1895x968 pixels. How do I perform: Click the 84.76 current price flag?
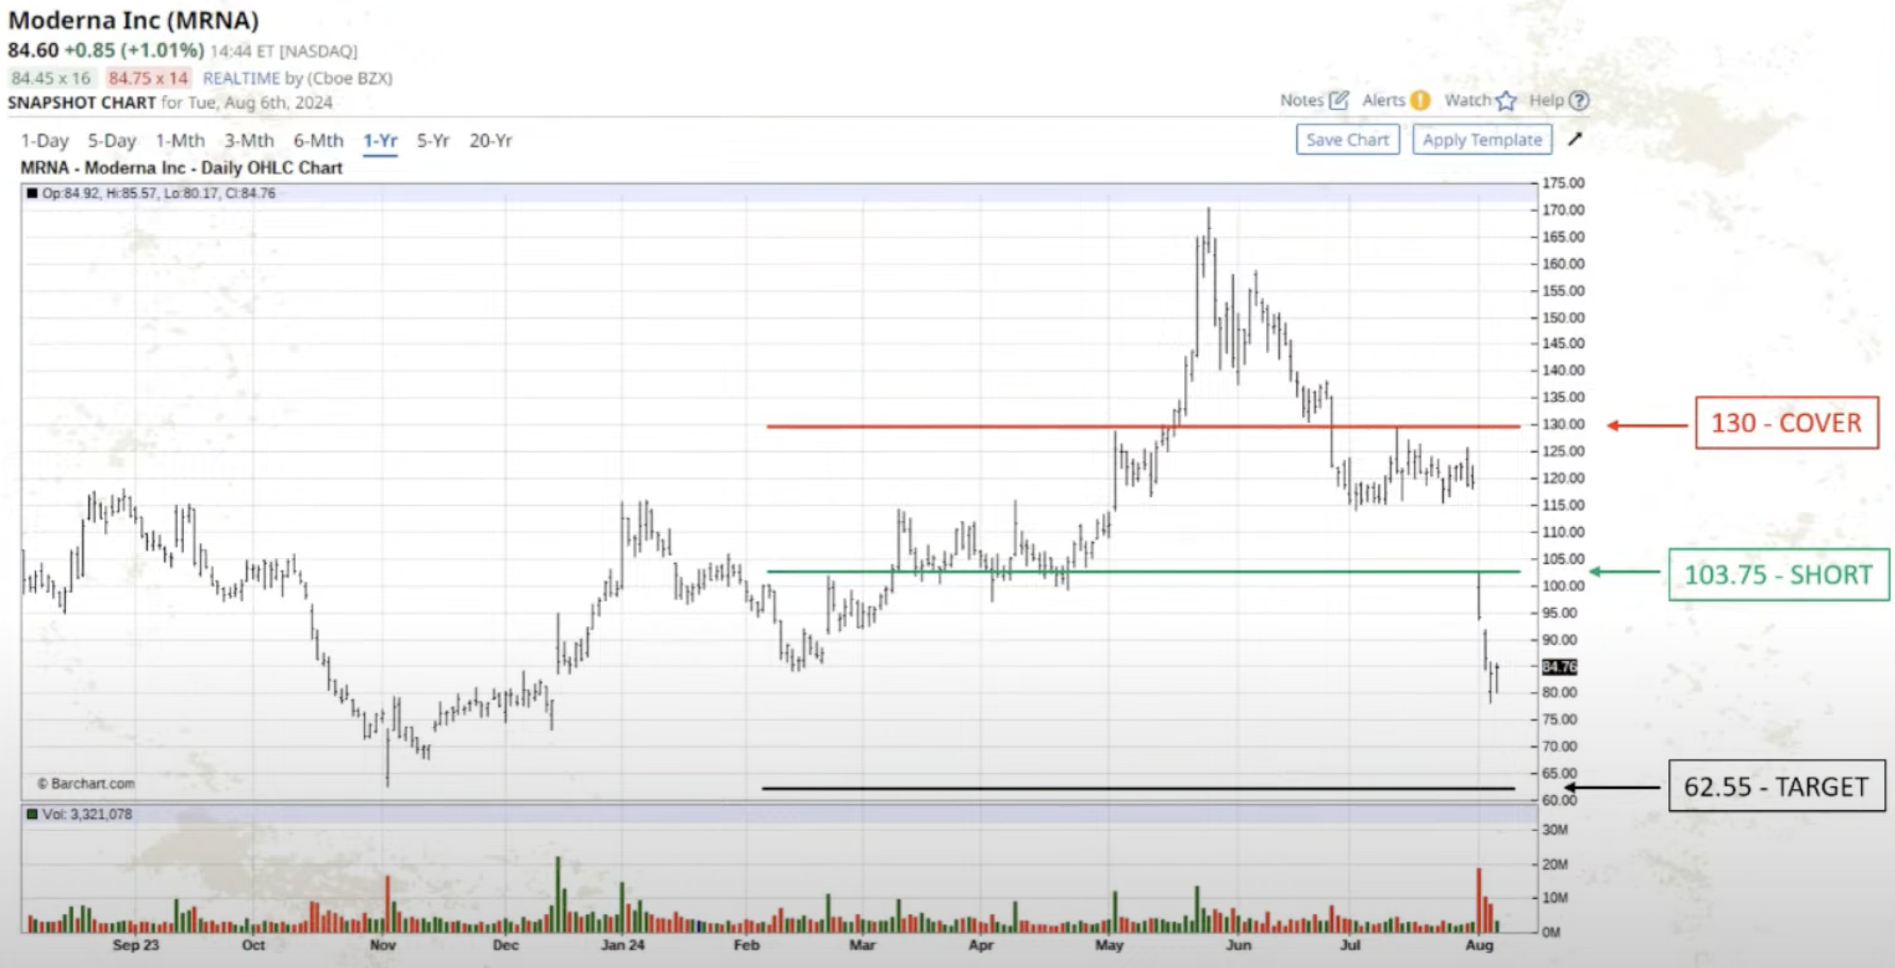[1558, 667]
